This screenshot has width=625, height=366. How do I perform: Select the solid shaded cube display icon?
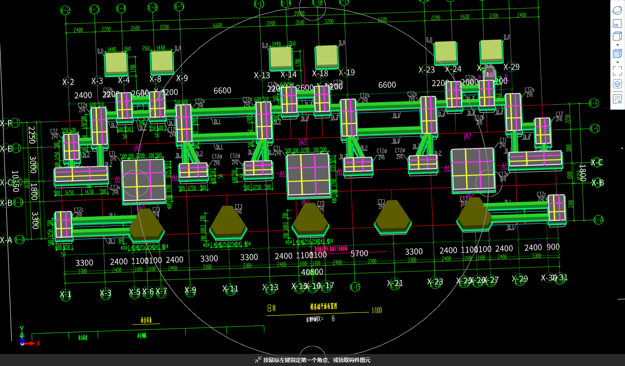coord(617,53)
